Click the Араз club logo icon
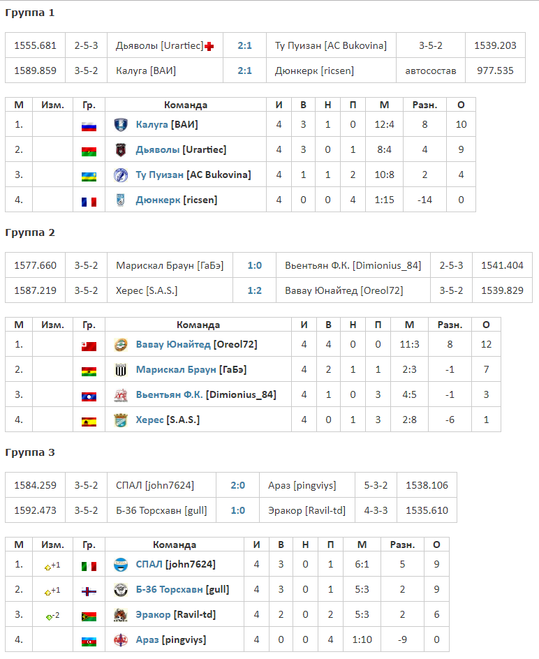 [121, 639]
